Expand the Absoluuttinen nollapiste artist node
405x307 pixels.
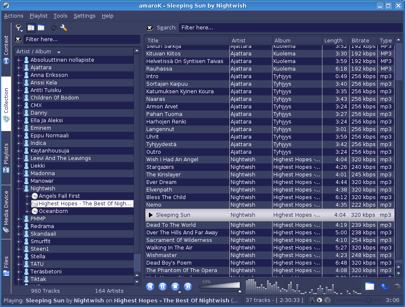pyautogui.click(x=18, y=60)
